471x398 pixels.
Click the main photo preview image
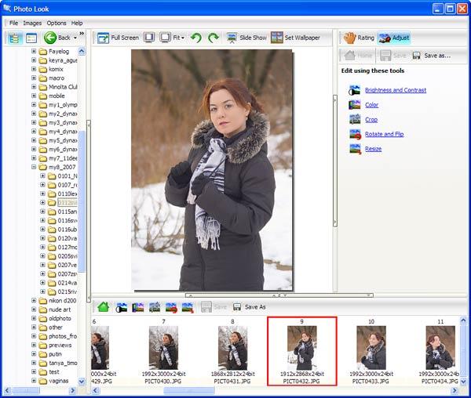tap(212, 170)
